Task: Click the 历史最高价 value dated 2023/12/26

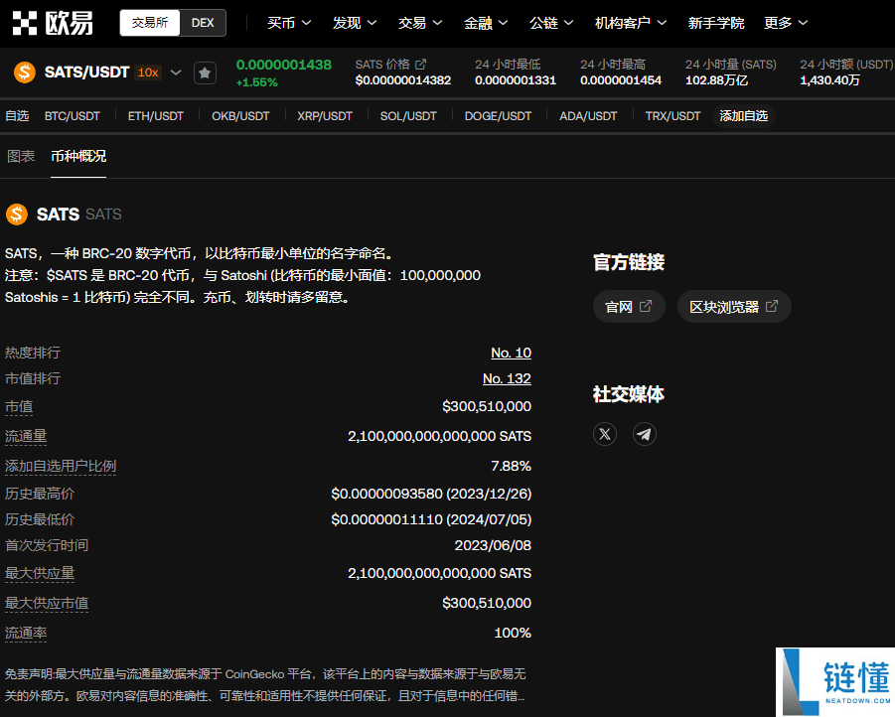Action: (431, 494)
